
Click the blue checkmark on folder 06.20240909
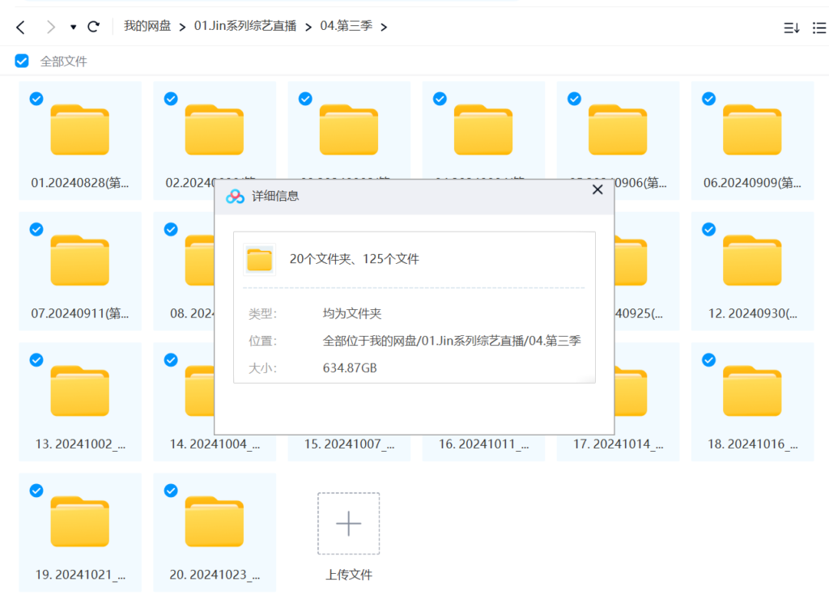click(x=708, y=98)
